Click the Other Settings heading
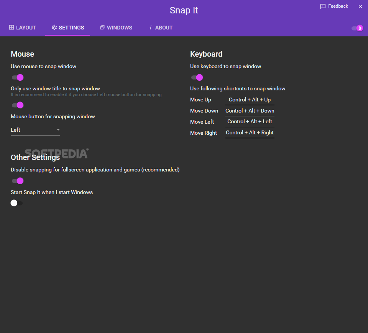The width and height of the screenshot is (368, 333). pos(35,157)
